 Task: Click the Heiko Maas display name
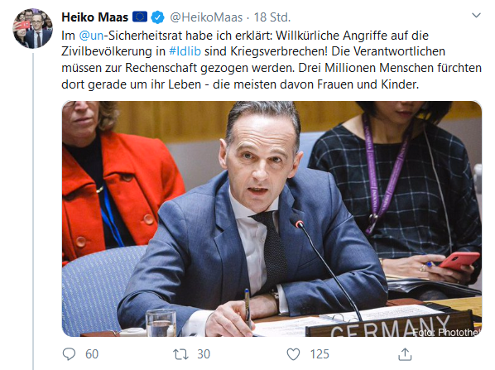94,17
